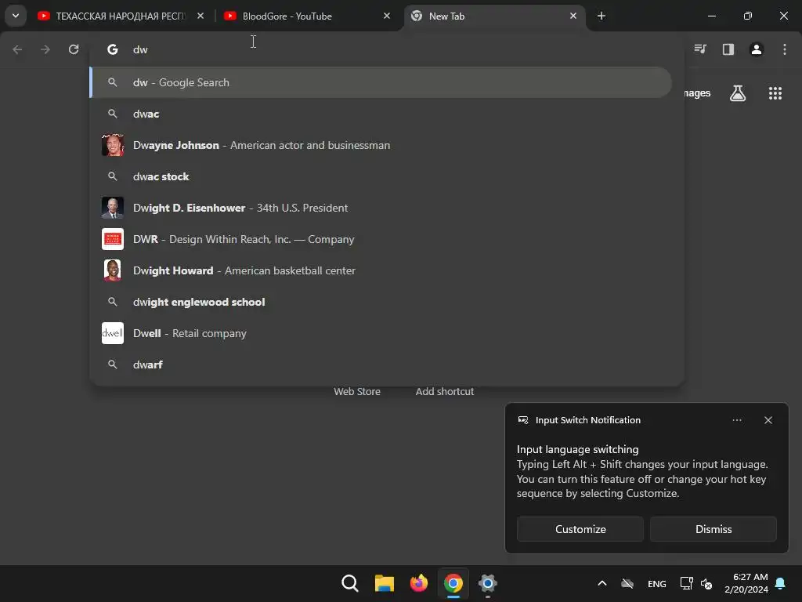The image size is (802, 602).
Task: Choose the Dwell Retail company suggestion
Action: pos(381,333)
